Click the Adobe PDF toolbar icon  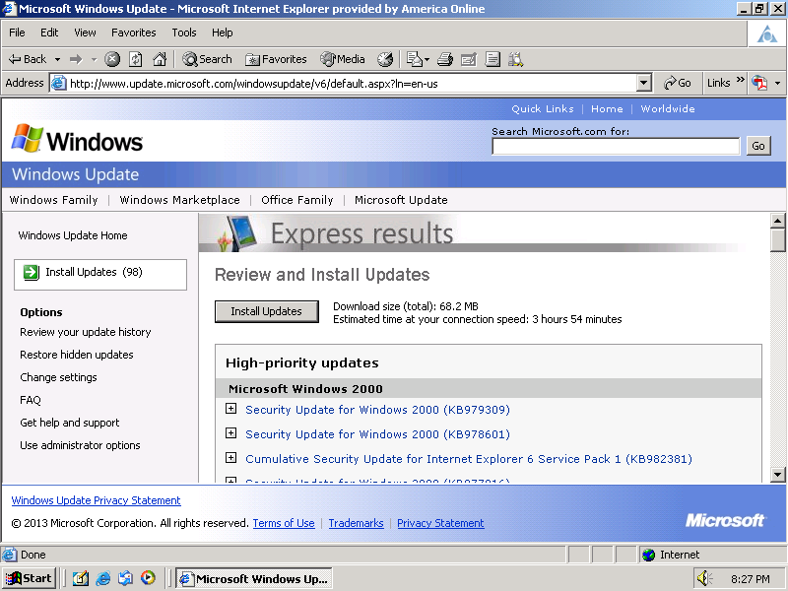point(759,83)
